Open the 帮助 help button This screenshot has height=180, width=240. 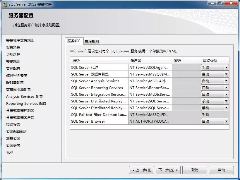point(221,170)
